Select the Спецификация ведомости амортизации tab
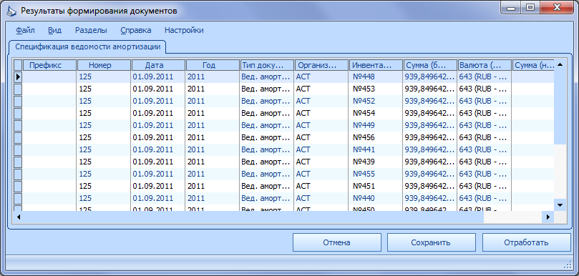Image resolution: width=579 pixels, height=276 pixels. 88,47
